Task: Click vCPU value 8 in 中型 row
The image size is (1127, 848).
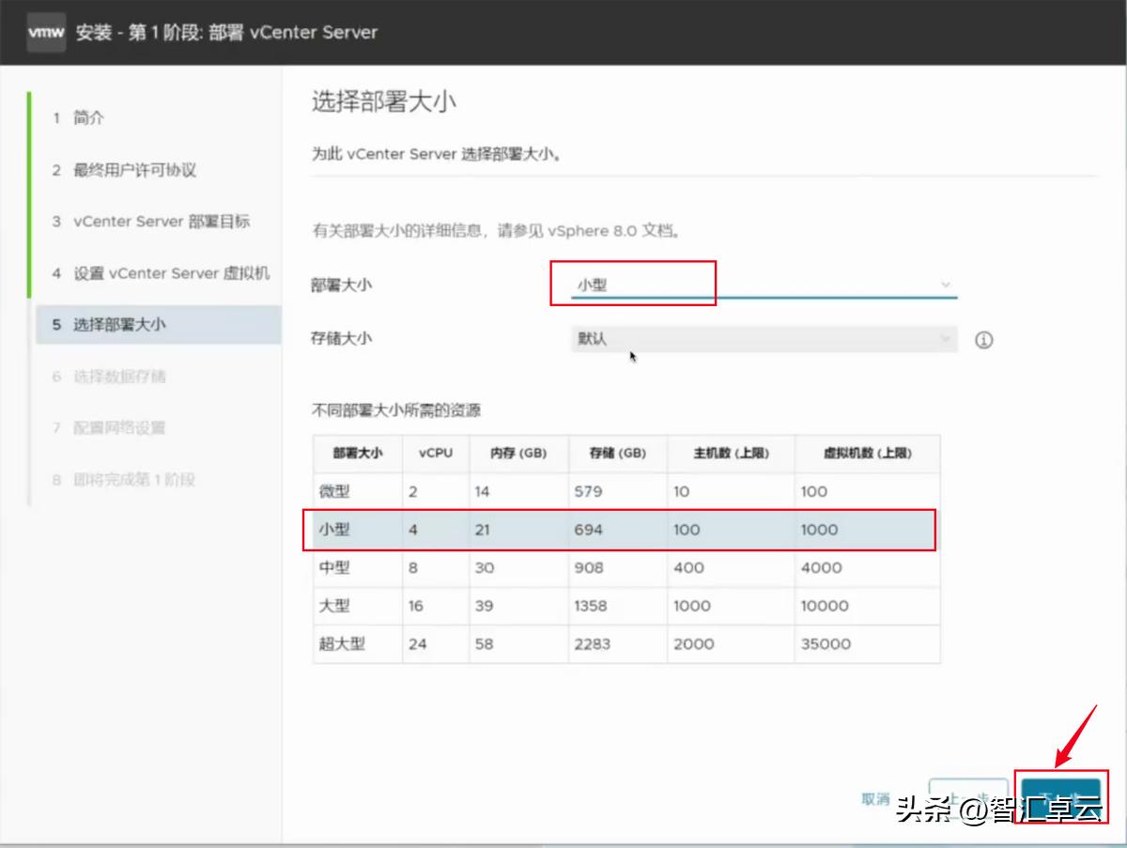Action: [413, 567]
